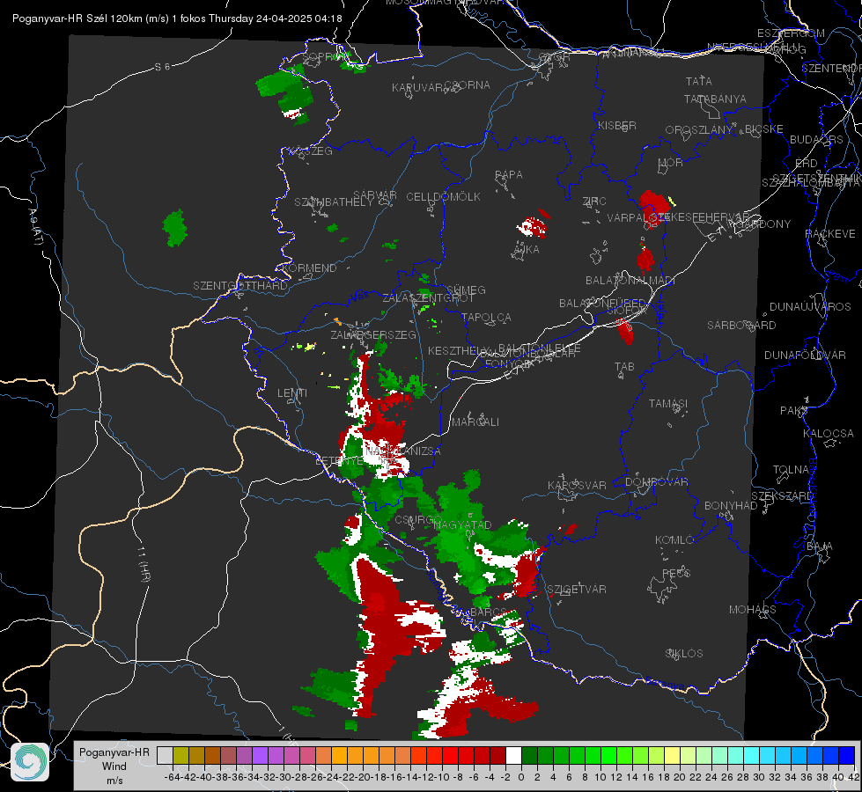The height and width of the screenshot is (792, 862).
Task: Click the TAB city label
Action: [x=624, y=367]
